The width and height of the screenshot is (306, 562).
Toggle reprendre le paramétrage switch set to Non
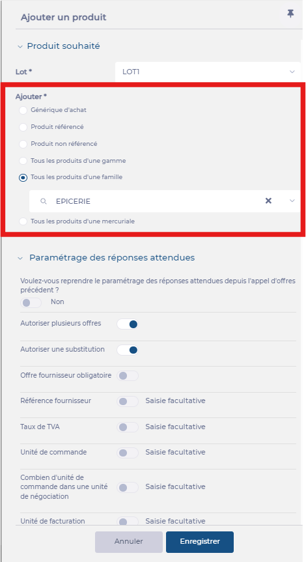(x=31, y=303)
